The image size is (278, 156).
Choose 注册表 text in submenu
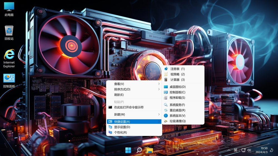click(175, 69)
